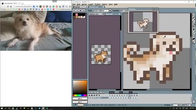The height and width of the screenshot is (110, 196).
Task: Select the Blur tool
Action: pyautogui.click(x=194, y=42)
